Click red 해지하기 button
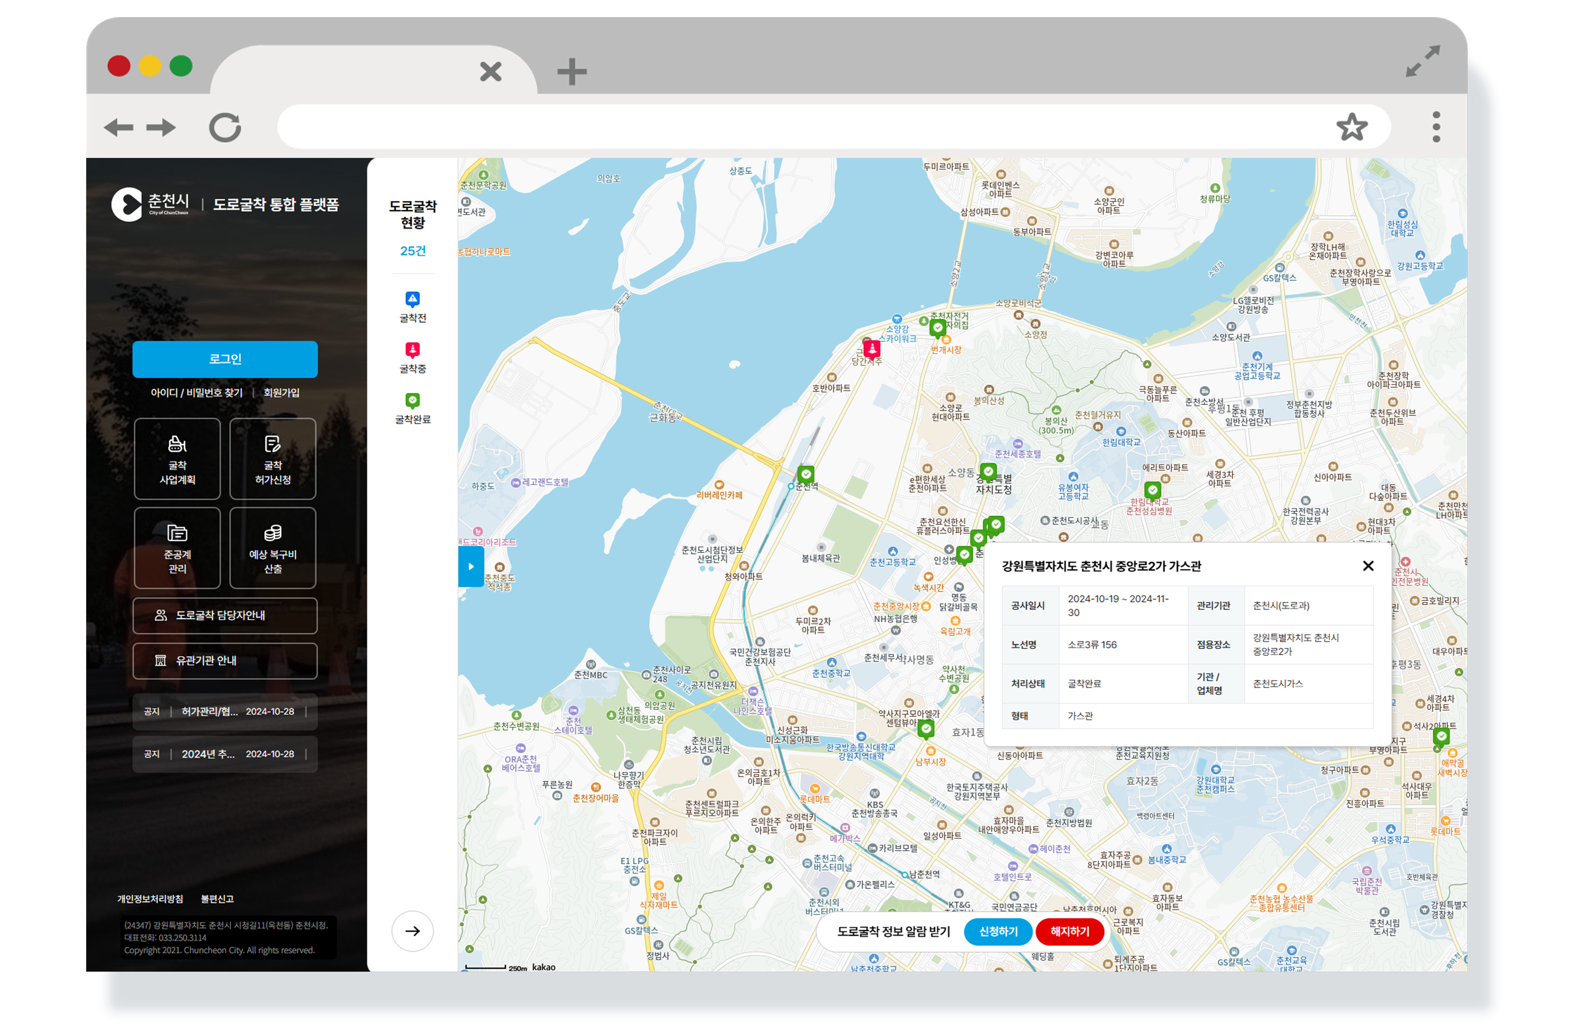 [1069, 931]
